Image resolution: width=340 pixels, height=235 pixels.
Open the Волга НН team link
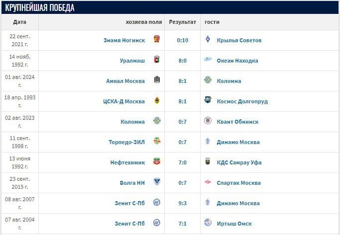point(132,183)
